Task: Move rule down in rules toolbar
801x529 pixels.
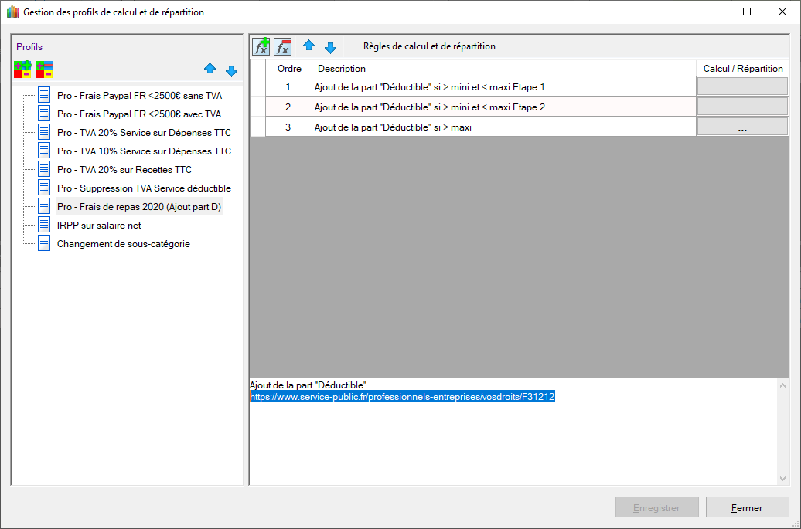Action: [330, 47]
